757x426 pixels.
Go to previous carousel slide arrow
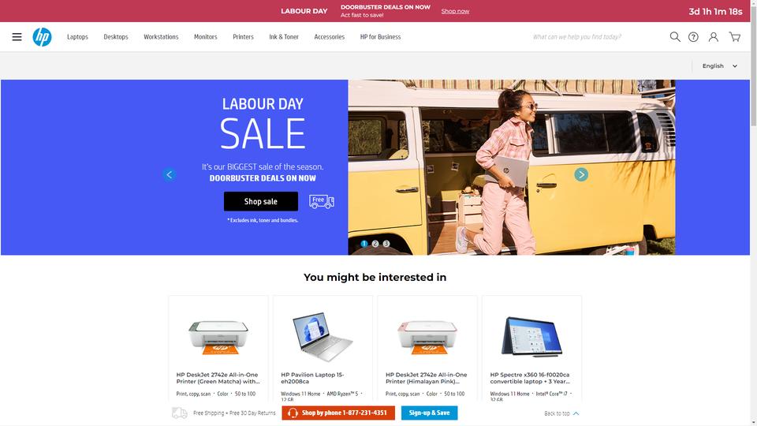(x=170, y=174)
